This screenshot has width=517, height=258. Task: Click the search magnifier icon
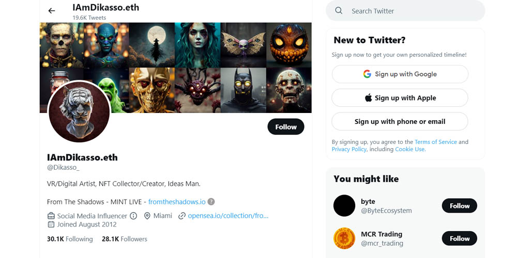click(x=339, y=10)
